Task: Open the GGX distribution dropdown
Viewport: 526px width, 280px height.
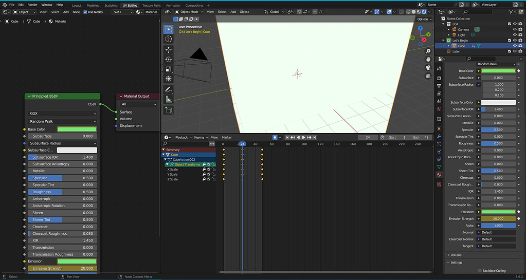Action: pos(63,114)
